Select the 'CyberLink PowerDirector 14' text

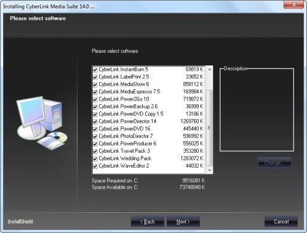[127, 121]
